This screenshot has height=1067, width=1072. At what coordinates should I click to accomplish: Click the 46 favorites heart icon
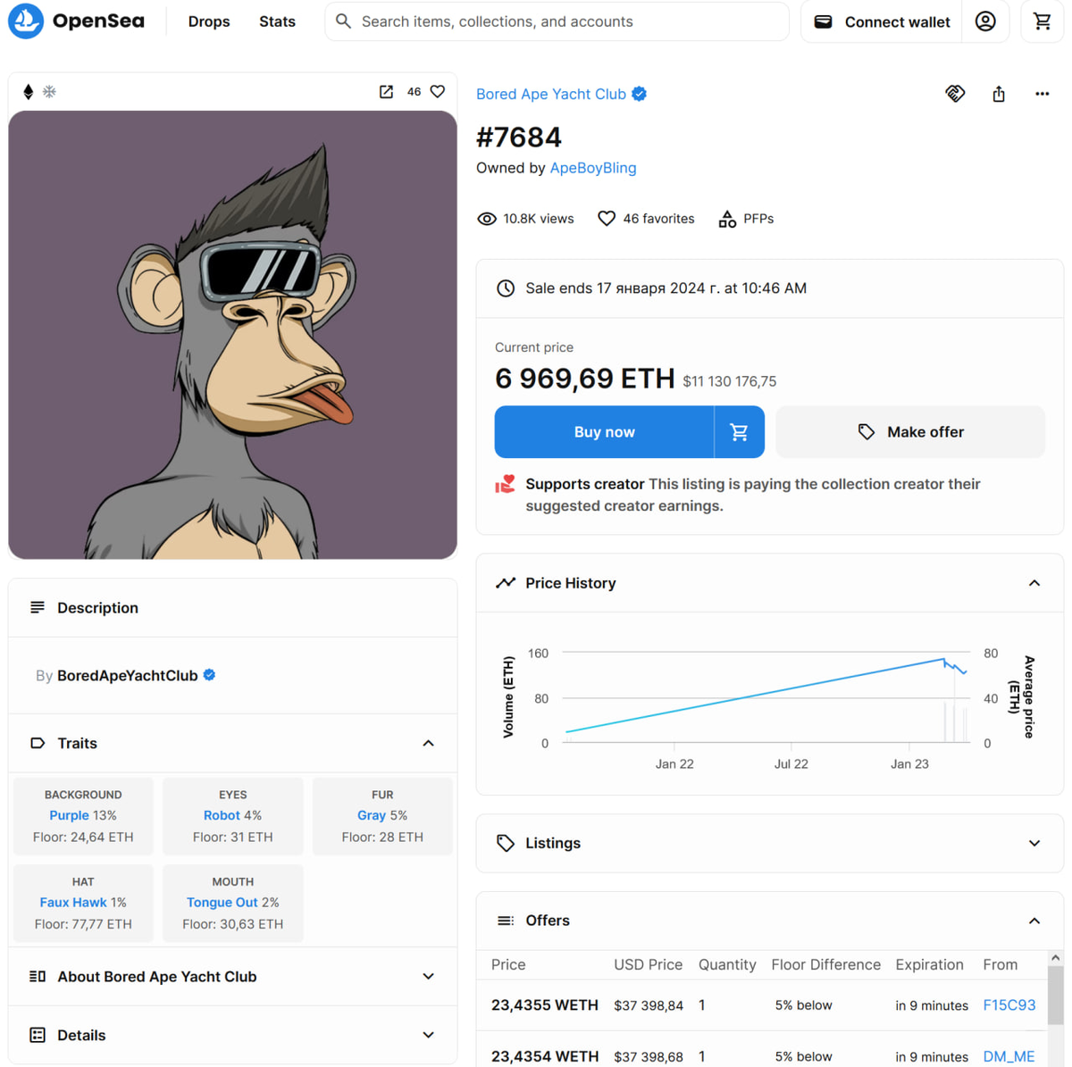click(x=607, y=219)
